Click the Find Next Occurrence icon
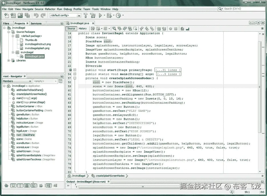Image resolution: width=267 pixels, height=196 pixels. (x=125, y=29)
